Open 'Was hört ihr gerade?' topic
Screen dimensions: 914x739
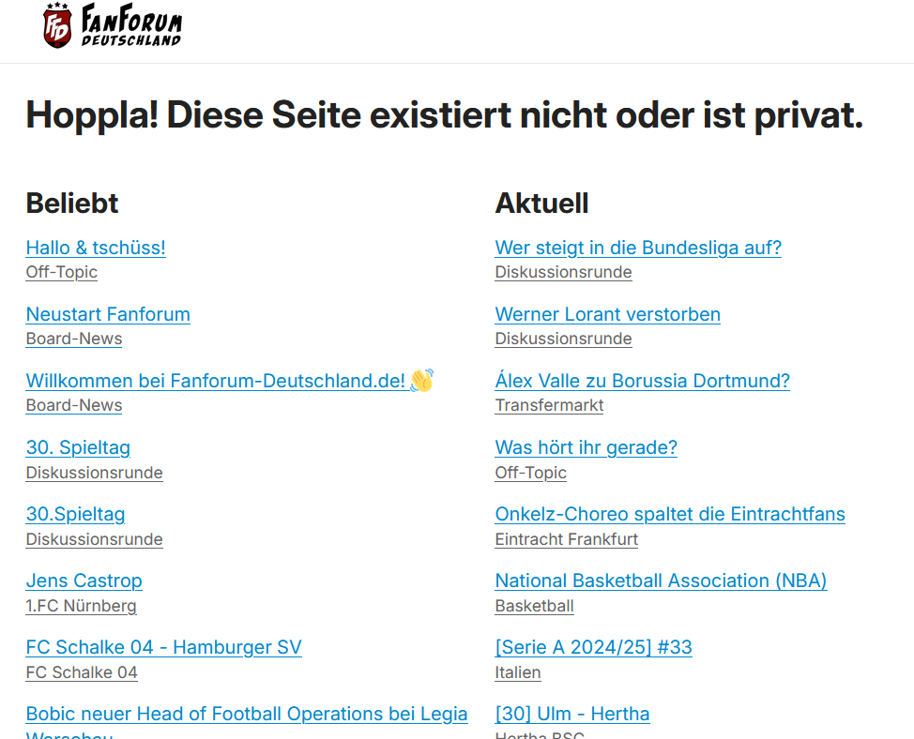586,447
